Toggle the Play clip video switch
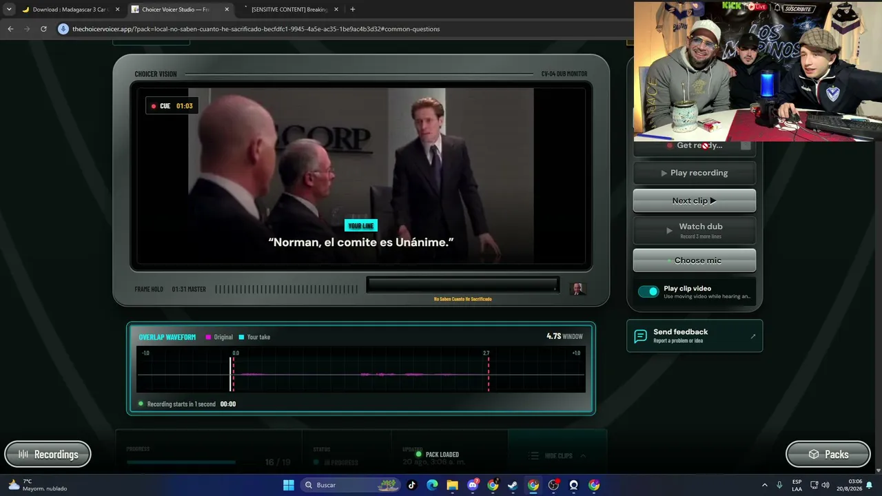 [648, 291]
